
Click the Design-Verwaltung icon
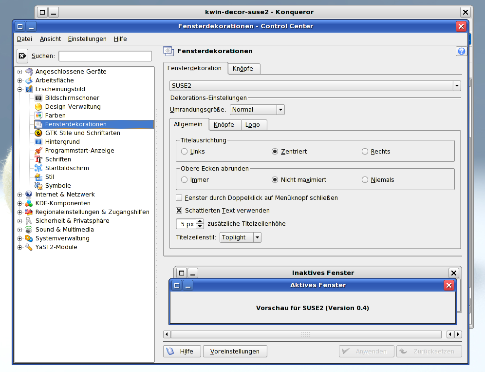point(38,107)
